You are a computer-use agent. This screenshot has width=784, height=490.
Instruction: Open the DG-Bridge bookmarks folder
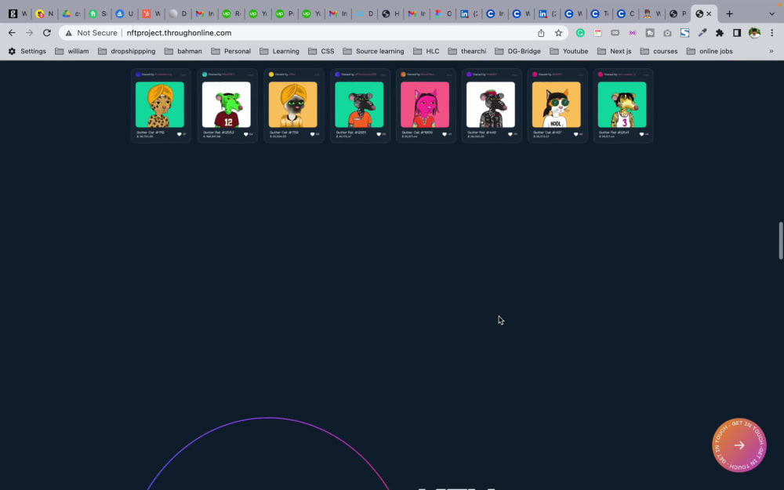tap(517, 51)
